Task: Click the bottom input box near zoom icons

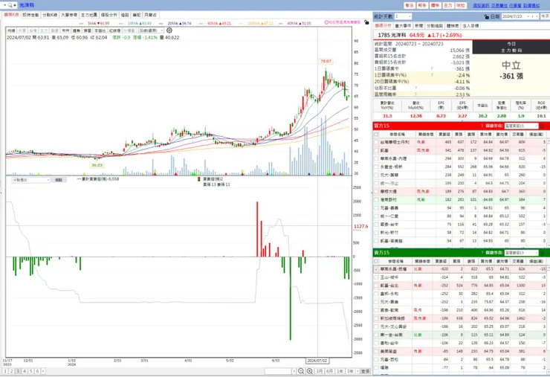Action: pyautogui.click(x=278, y=371)
